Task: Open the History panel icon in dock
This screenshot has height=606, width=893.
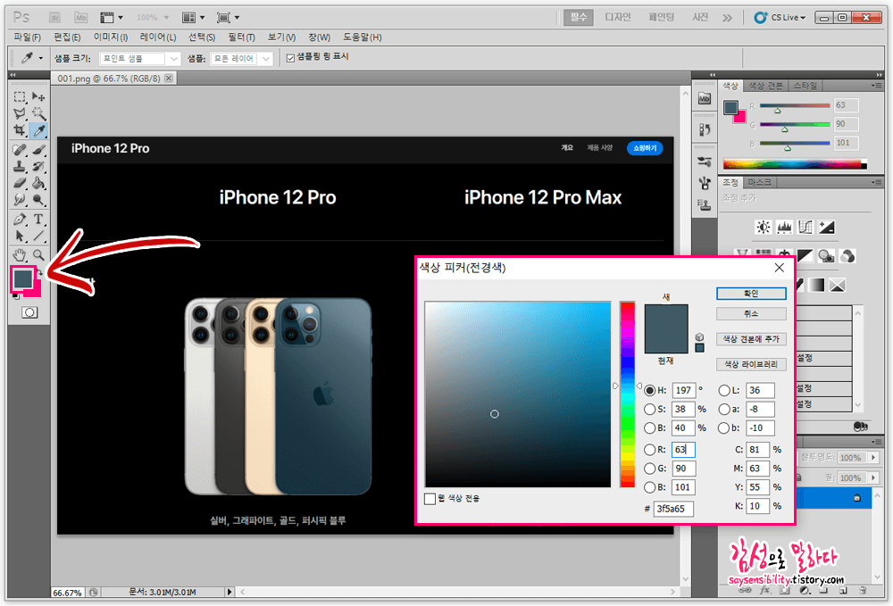Action: coord(705,129)
